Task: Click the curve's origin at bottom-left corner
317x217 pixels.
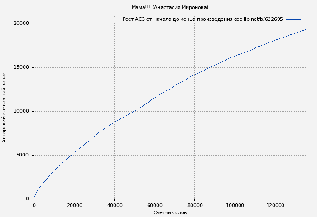Action: pyautogui.click(x=34, y=198)
